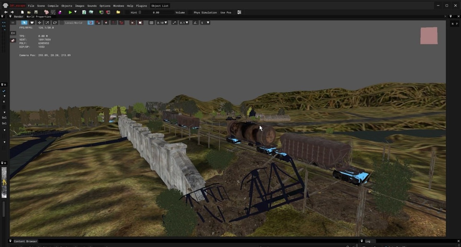The width and height of the screenshot is (461, 247).
Task: Toggle the red diagonal-line snap icon
Action: click(121, 23)
